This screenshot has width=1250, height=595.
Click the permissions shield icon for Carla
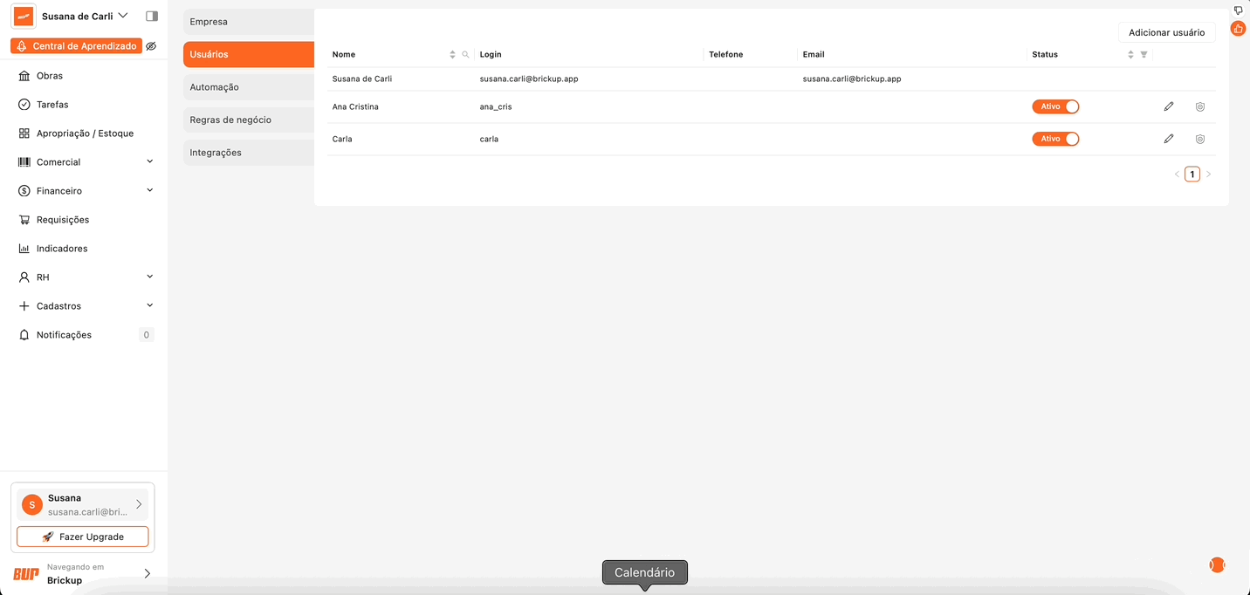1200,139
